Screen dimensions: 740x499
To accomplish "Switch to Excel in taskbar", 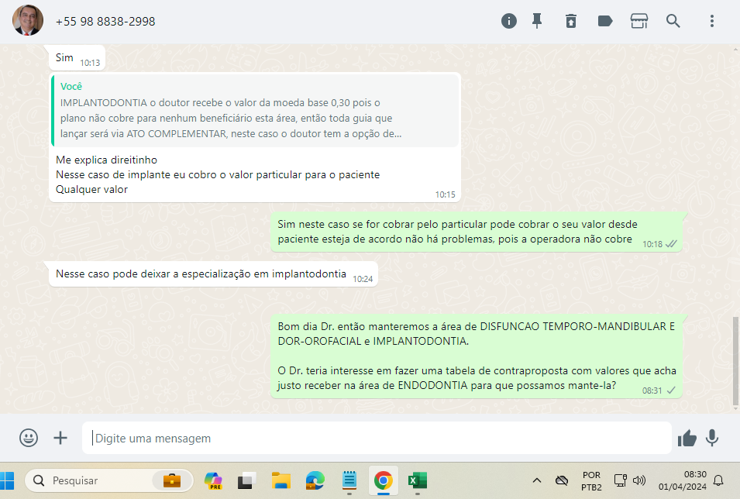I will (x=417, y=480).
